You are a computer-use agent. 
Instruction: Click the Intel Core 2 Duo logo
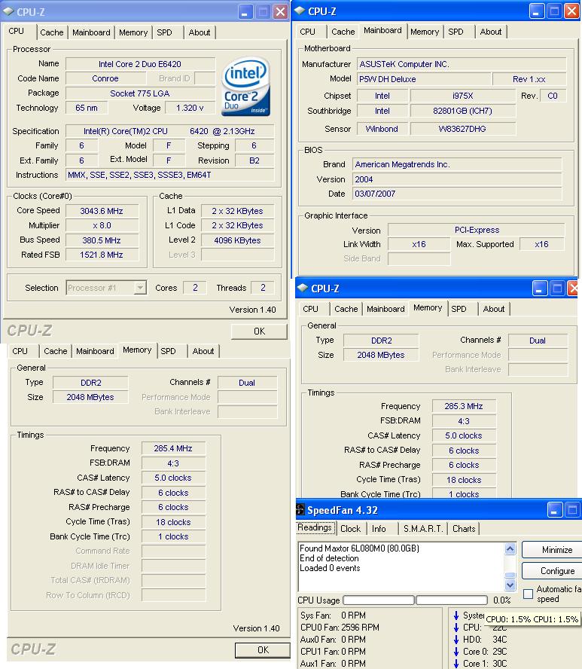(245, 87)
